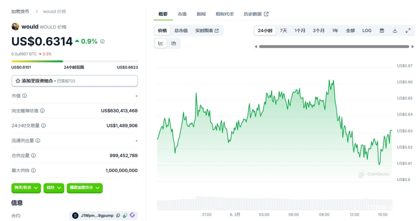Click the US$1,489,906 trading volume value
This screenshot has height=221, width=420.
click(x=122, y=126)
